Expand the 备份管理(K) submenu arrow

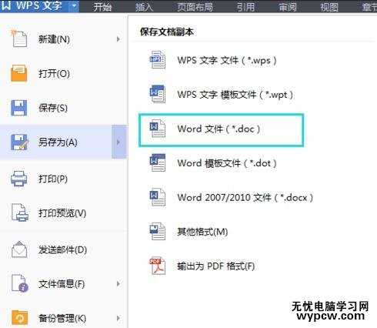[x=118, y=318]
